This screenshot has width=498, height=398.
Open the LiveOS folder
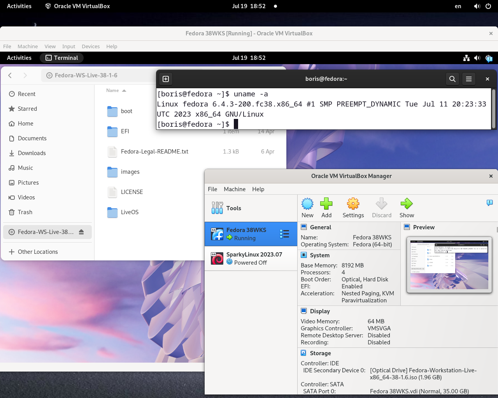point(112,212)
